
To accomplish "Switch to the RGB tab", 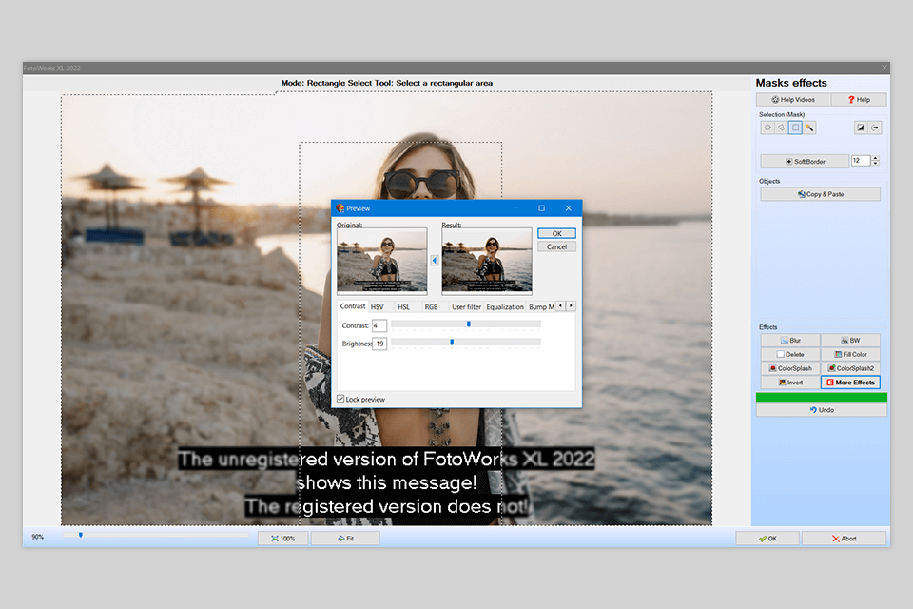I will click(x=431, y=307).
